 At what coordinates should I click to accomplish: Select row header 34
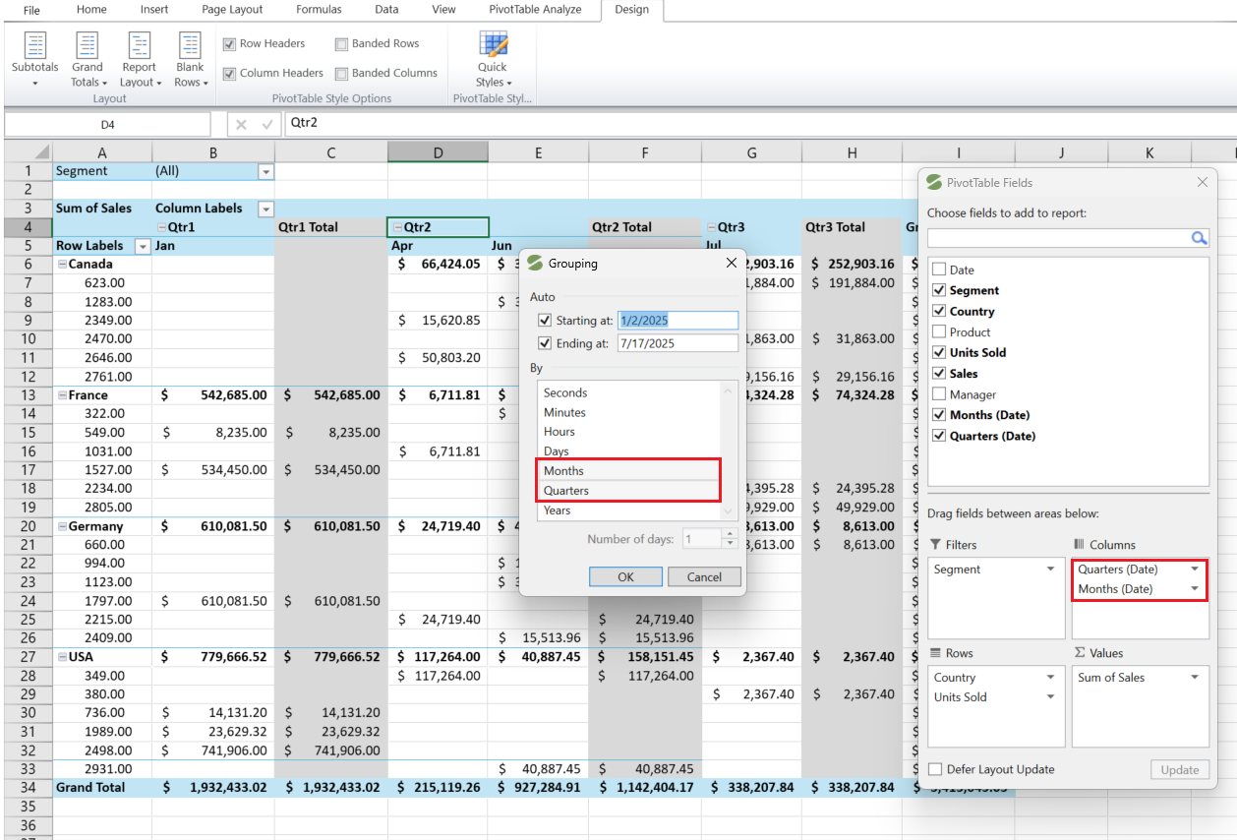click(28, 788)
